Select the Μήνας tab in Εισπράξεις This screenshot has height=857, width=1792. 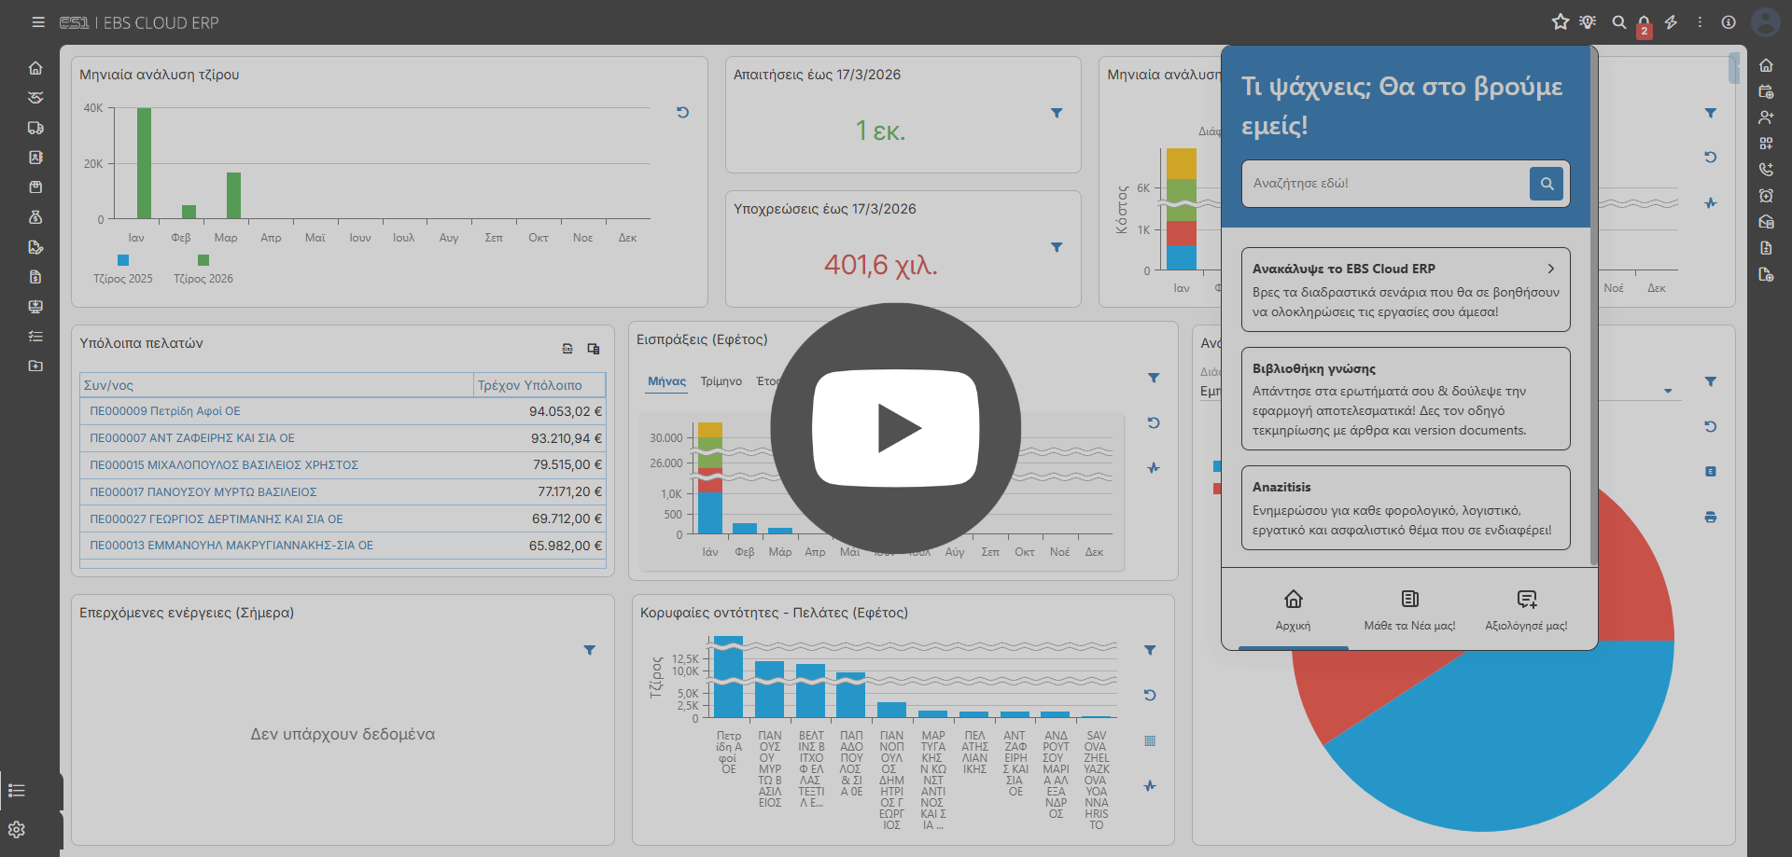[666, 381]
